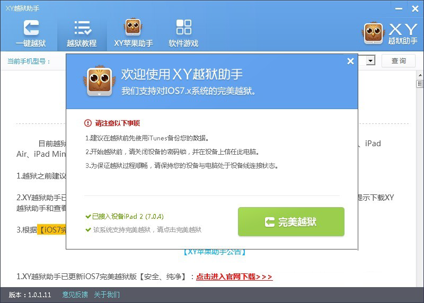Click the 已接入设备iPad 2 (7.0.4) status text
This screenshot has height=303, width=424.
[128, 217]
